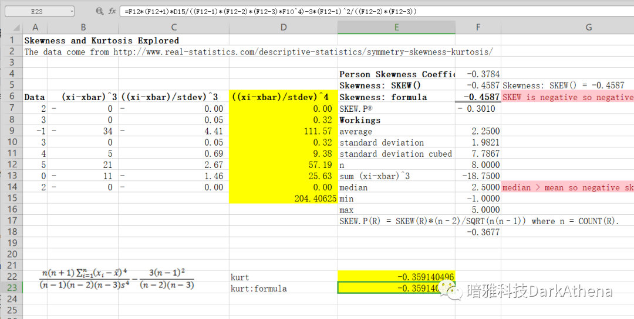This screenshot has height=319, width=634.
Task: Click the kurt result -0.359140496 in row 22
Action: [x=426, y=277]
